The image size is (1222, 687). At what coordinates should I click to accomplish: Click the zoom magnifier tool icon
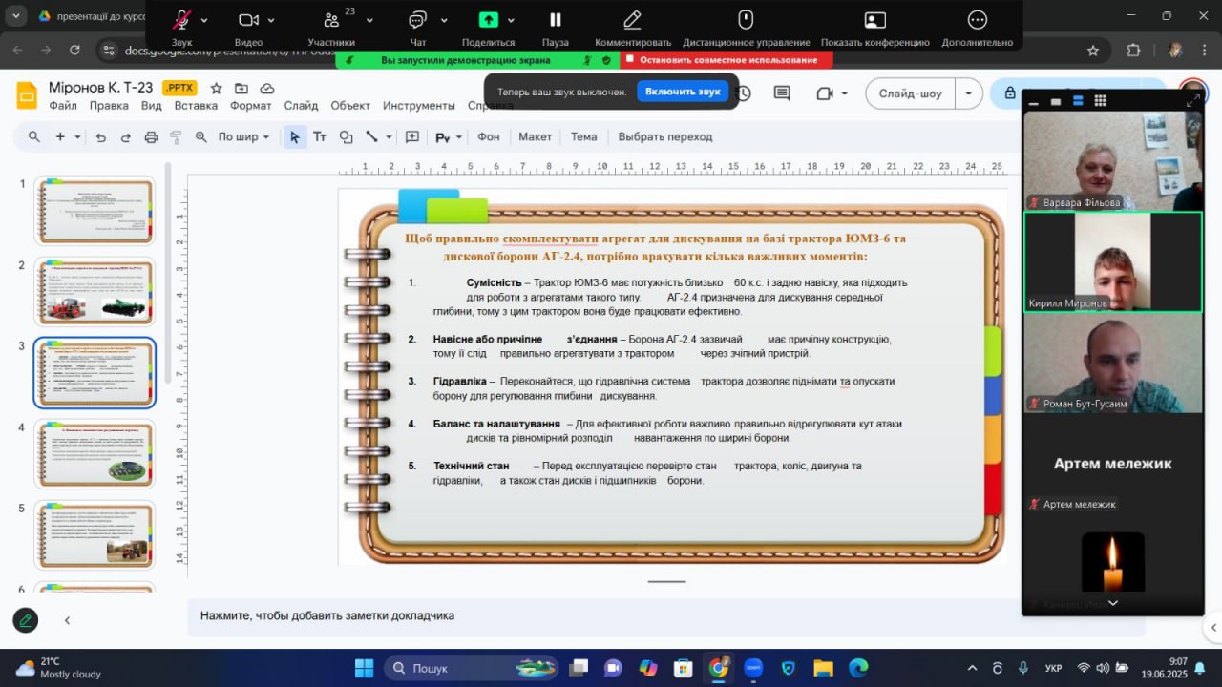[201, 137]
